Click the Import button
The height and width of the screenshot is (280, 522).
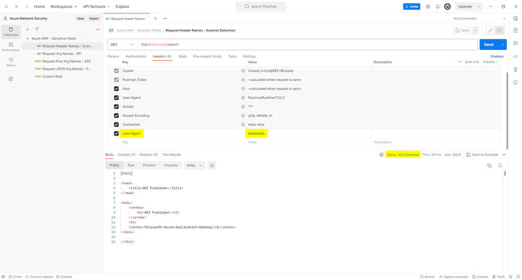pos(94,19)
